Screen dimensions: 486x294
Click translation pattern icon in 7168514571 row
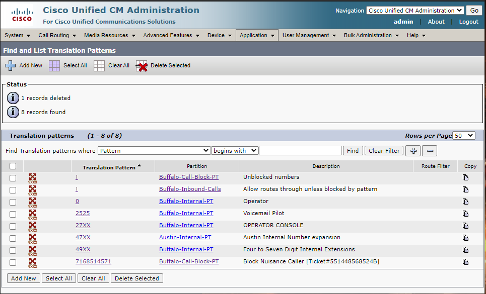(x=33, y=262)
